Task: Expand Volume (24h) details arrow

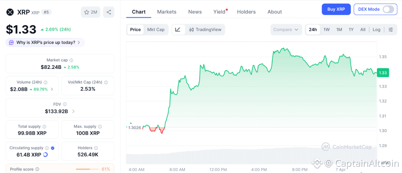Action: click(52, 89)
